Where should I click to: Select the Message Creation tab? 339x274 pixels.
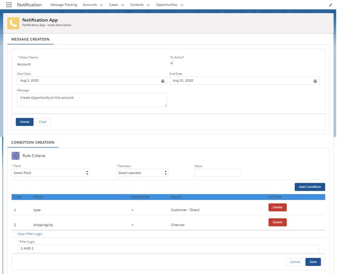click(30, 39)
